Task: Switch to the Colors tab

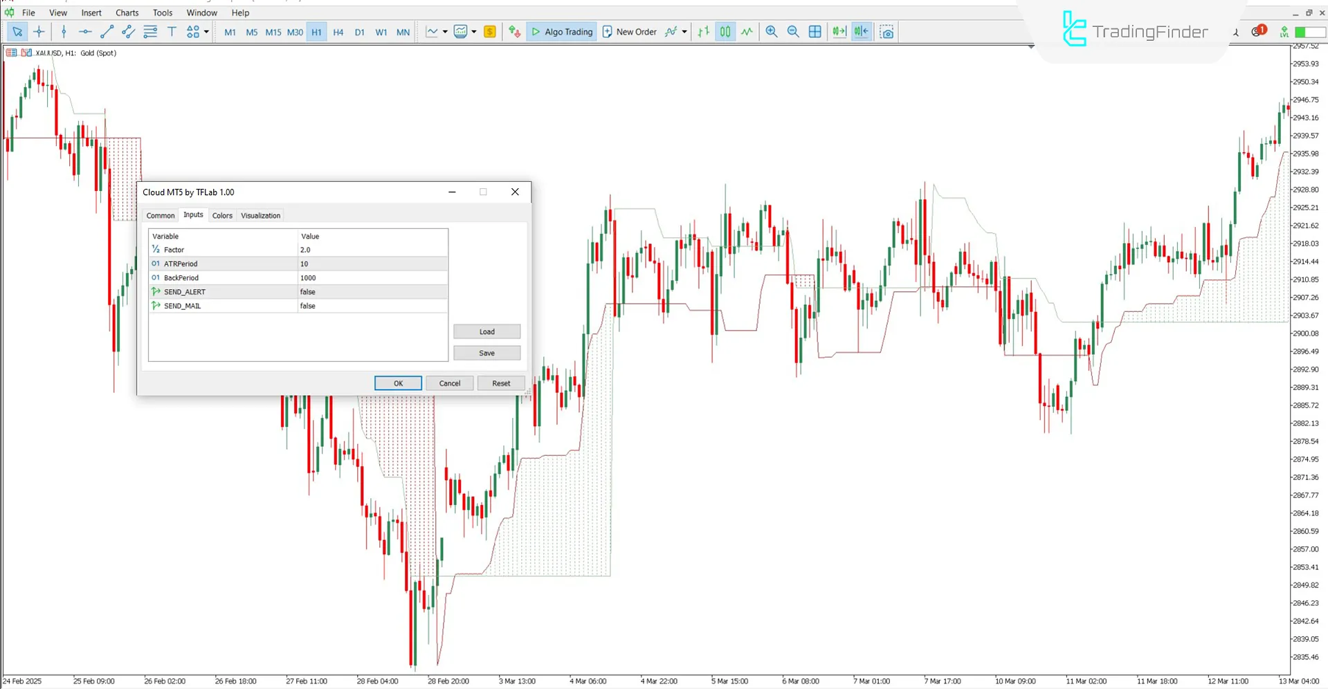Action: pos(222,216)
